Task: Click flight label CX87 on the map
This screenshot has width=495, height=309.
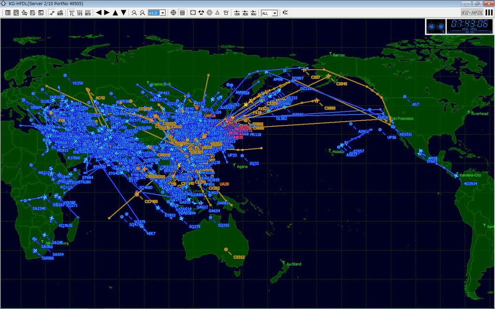Action: click(317, 77)
